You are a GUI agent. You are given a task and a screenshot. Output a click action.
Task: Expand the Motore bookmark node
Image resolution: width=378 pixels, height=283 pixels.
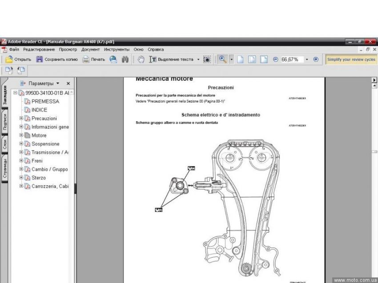point(21,136)
